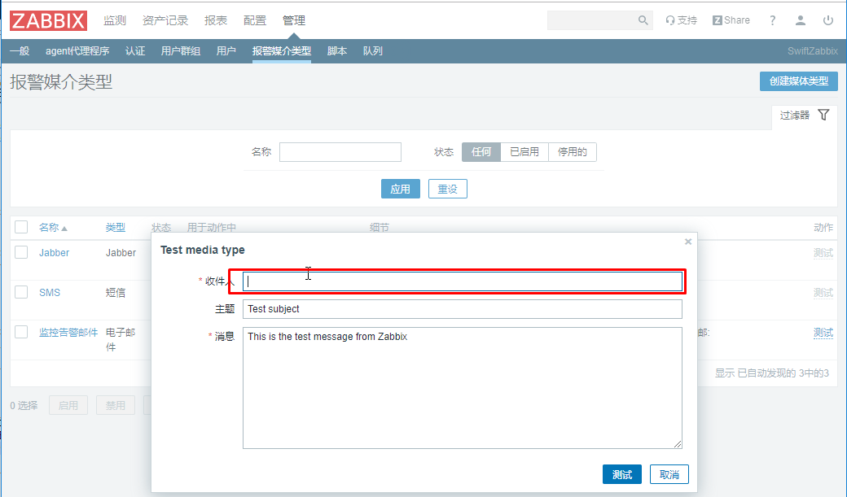Click the 名称 filter input field

click(340, 152)
